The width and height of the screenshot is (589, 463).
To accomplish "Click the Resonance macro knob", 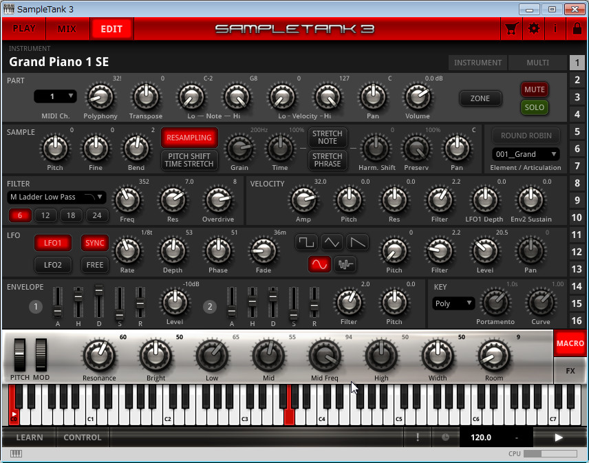I will pyautogui.click(x=99, y=355).
